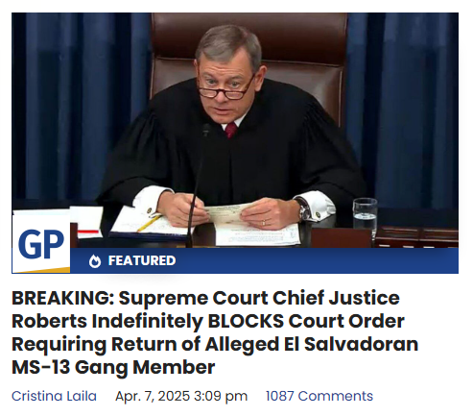Click the yellow pencil in photo
The height and width of the screenshot is (416, 473).
pos(149,223)
